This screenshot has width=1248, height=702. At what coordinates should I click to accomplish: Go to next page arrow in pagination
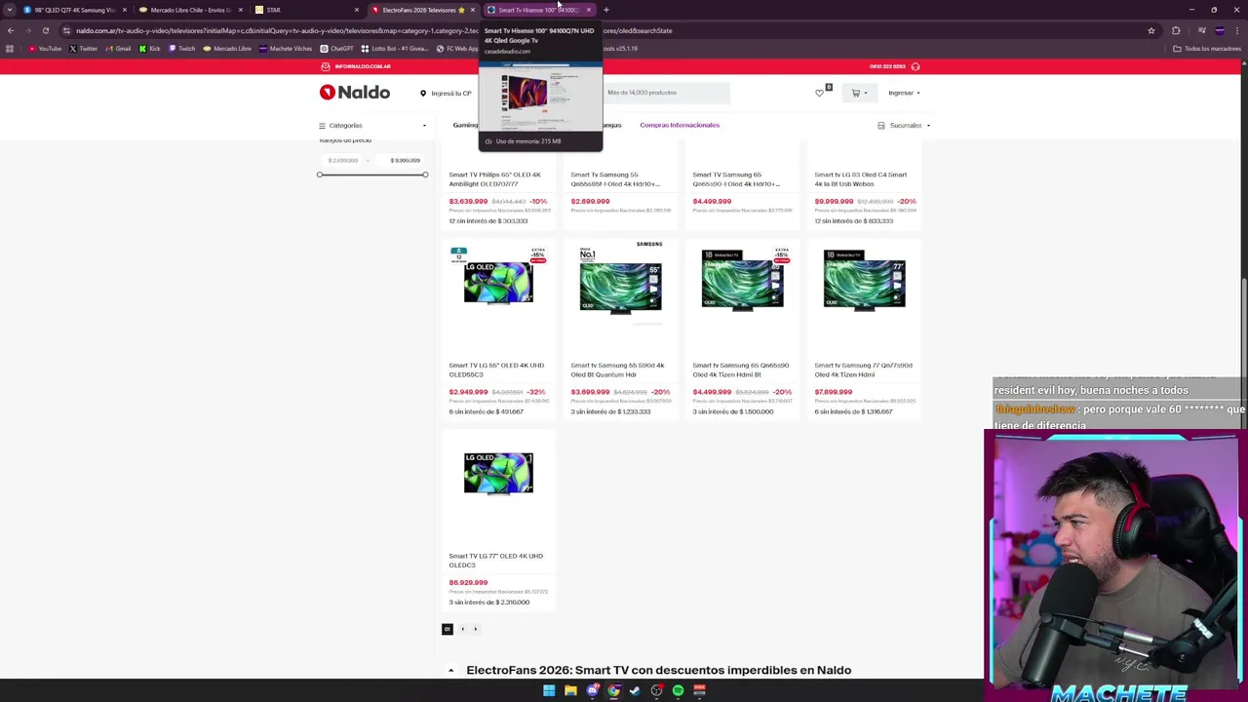476,629
